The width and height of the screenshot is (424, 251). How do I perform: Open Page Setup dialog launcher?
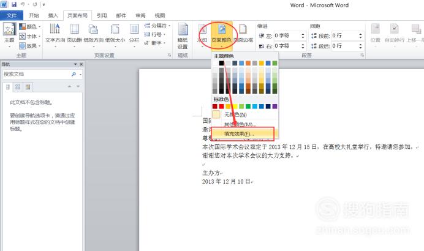pos(169,55)
